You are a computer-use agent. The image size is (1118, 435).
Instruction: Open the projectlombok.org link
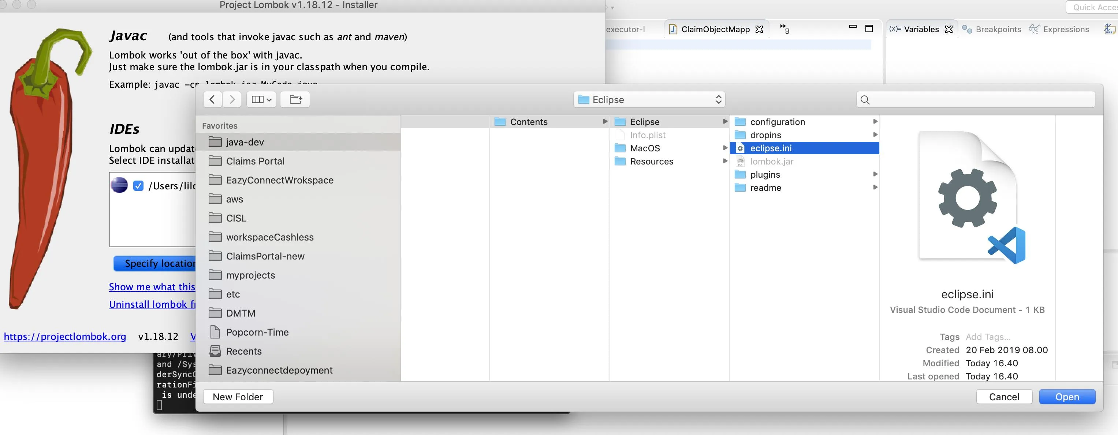[x=65, y=337]
